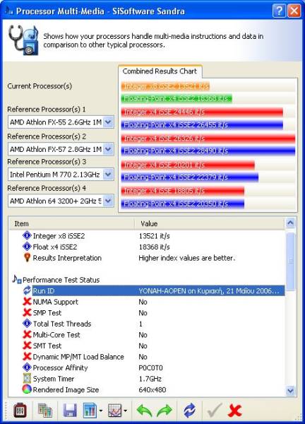
Task: Click 'Higher index values are better.' text
Action: point(187,258)
